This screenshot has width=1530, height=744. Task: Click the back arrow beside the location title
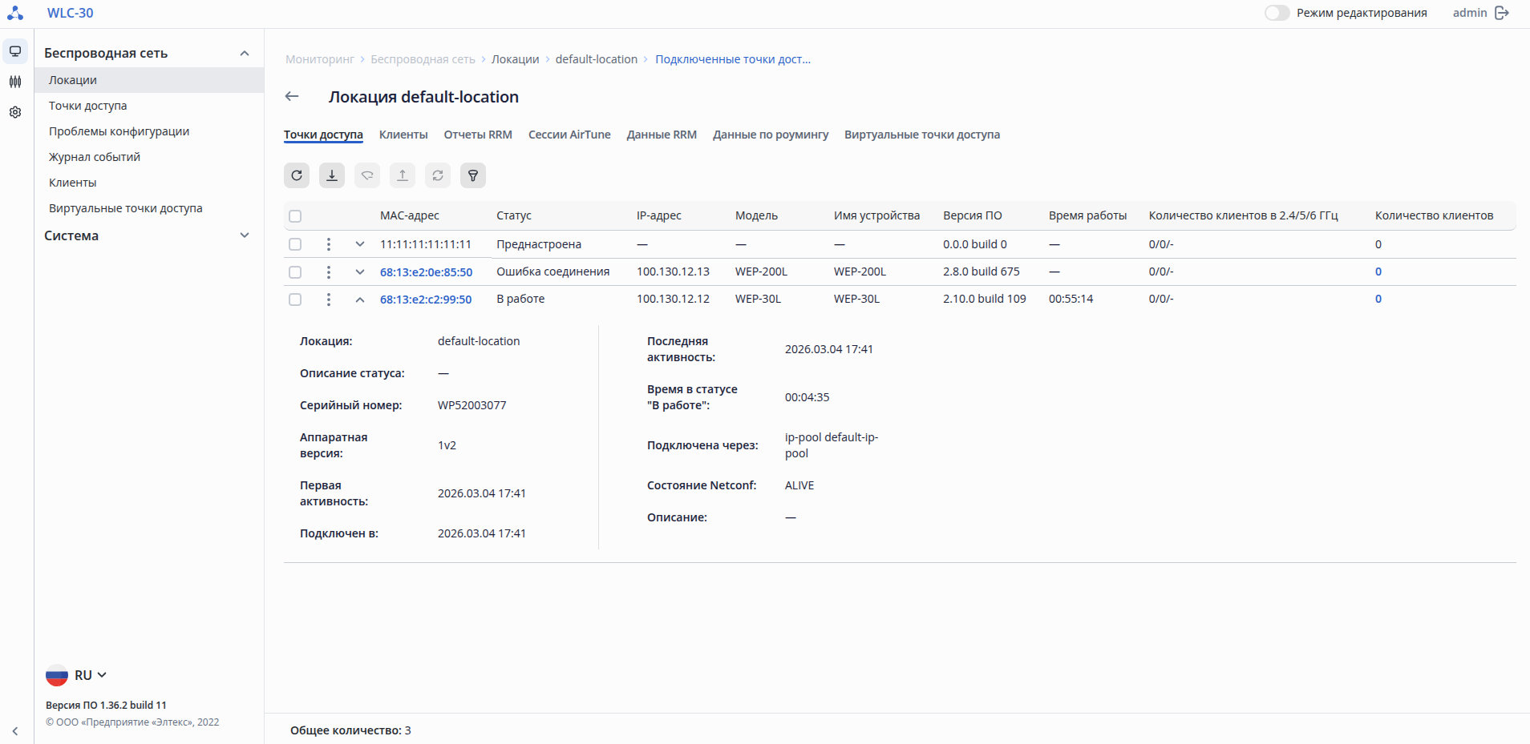tap(292, 97)
